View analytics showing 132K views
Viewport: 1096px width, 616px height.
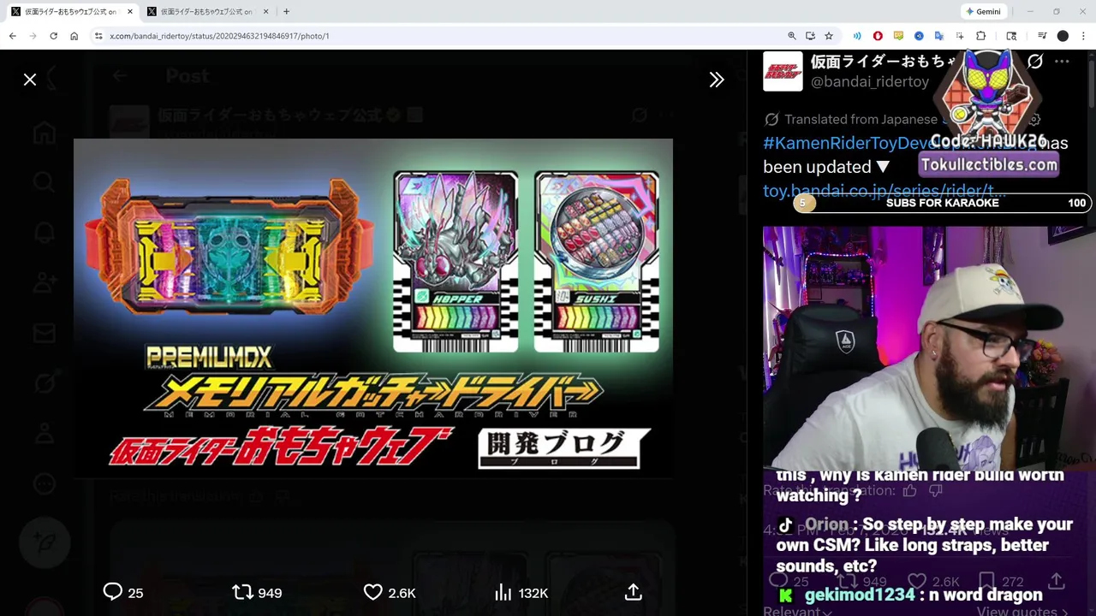pos(521,592)
